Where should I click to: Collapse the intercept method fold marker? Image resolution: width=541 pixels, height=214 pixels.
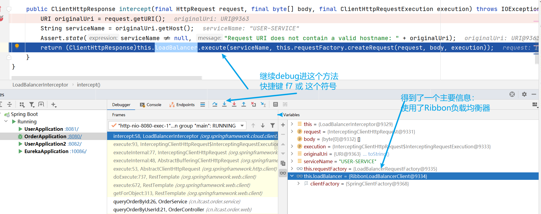9,9
